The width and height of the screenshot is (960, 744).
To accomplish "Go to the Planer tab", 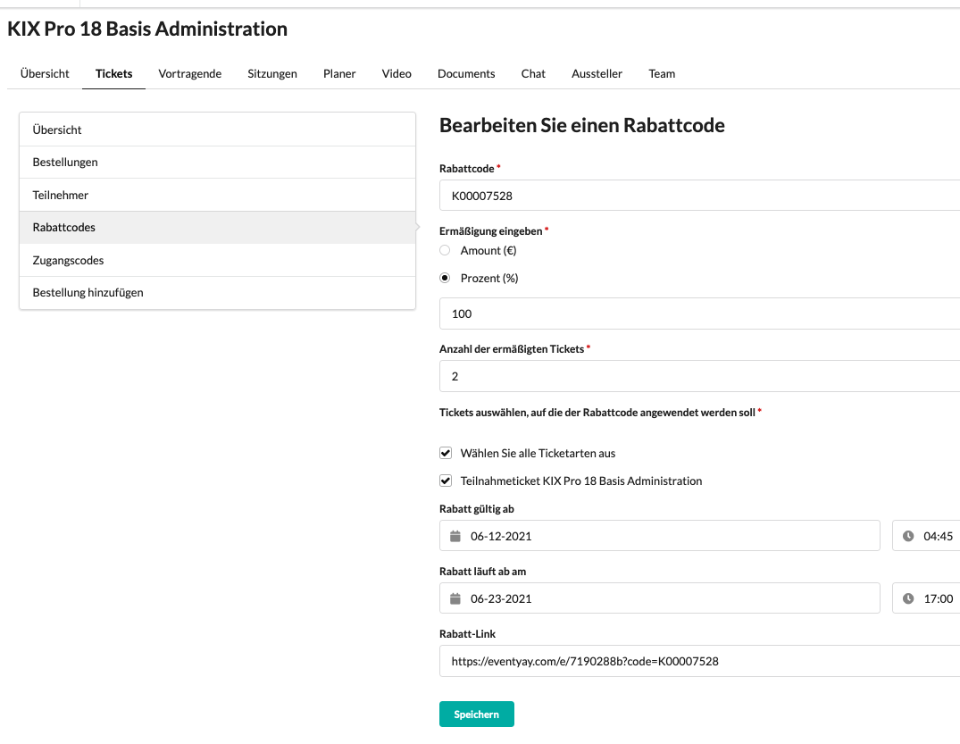I will [x=339, y=73].
